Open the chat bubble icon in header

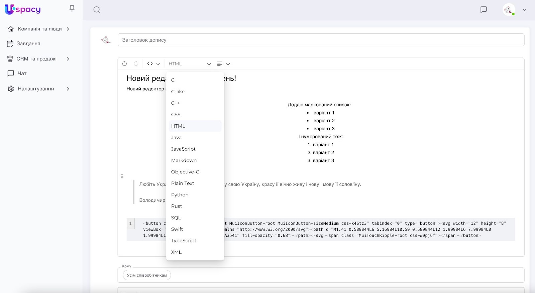coord(484,10)
